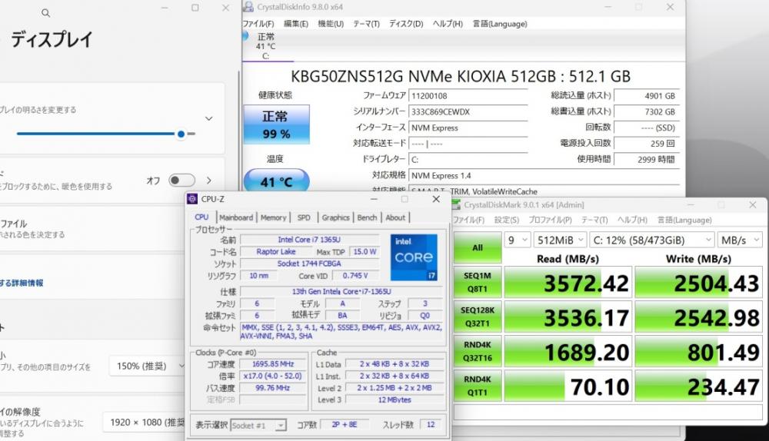The height and width of the screenshot is (441, 769).
Task: Open the 512MiB test size dropdown
Action: [560, 240]
